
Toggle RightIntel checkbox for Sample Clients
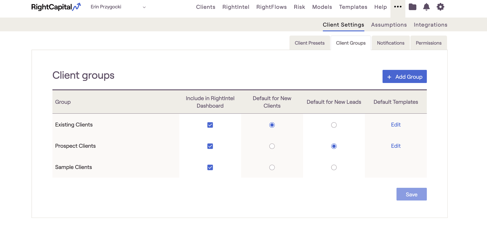pyautogui.click(x=210, y=168)
